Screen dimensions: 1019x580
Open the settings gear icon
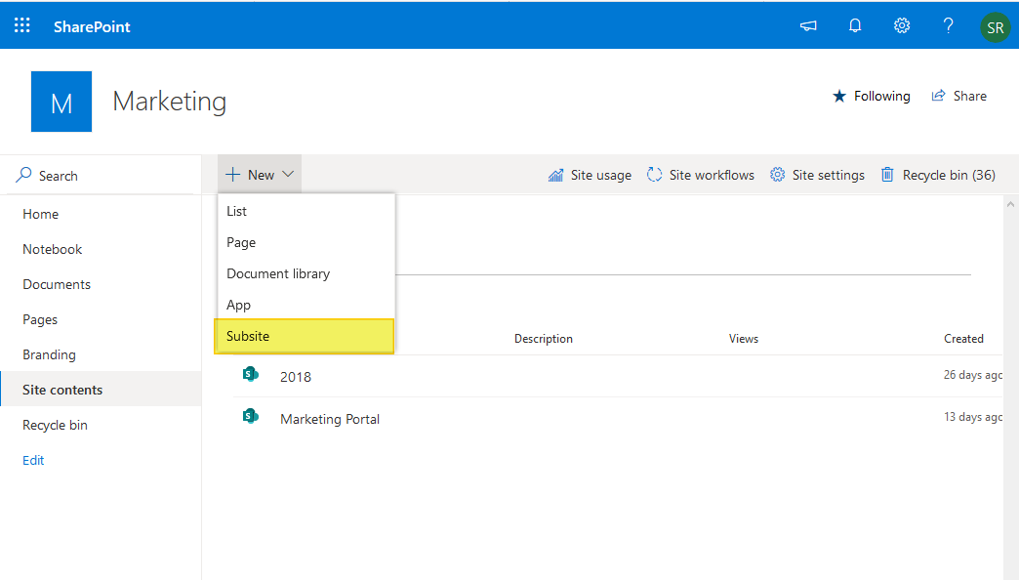[x=901, y=25]
